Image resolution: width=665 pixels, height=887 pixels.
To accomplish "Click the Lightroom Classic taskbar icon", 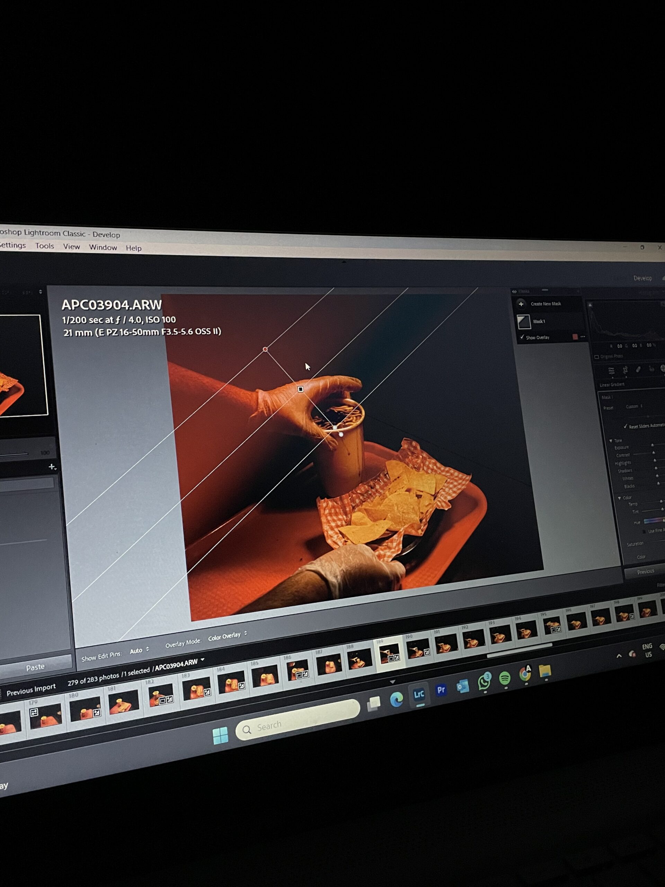I will point(419,694).
